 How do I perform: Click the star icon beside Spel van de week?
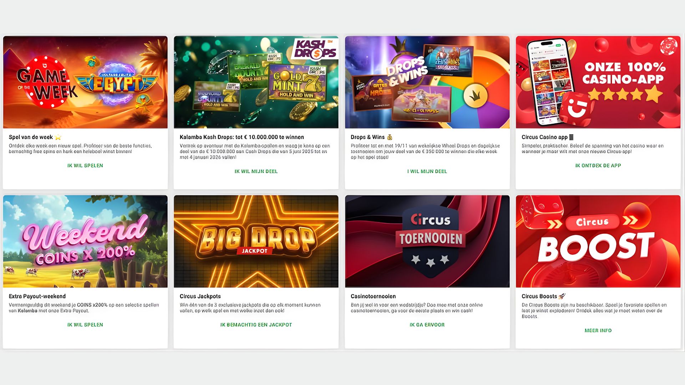(58, 137)
